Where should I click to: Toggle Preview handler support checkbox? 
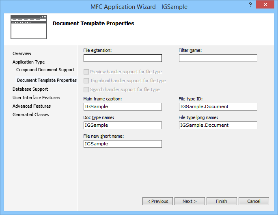click(86, 72)
